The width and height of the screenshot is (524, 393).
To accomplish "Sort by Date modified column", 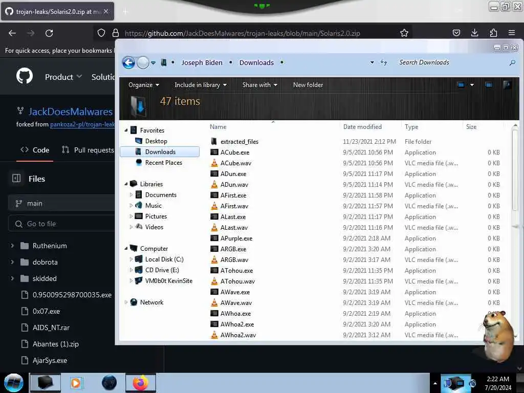I will [362, 127].
